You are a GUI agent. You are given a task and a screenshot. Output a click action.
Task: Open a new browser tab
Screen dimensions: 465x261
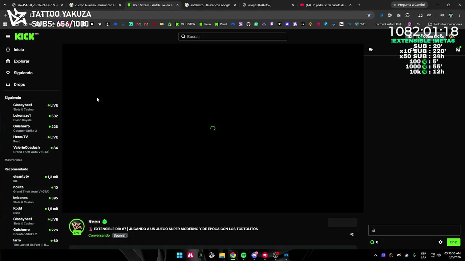[359, 5]
